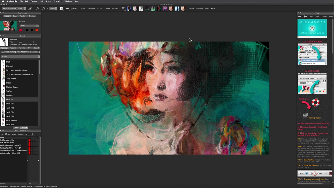Click the zoom in magnifier icon
334x188 pixels.
44,9
